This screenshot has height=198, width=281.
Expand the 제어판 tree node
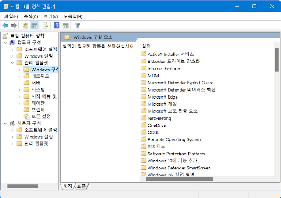click(x=19, y=103)
